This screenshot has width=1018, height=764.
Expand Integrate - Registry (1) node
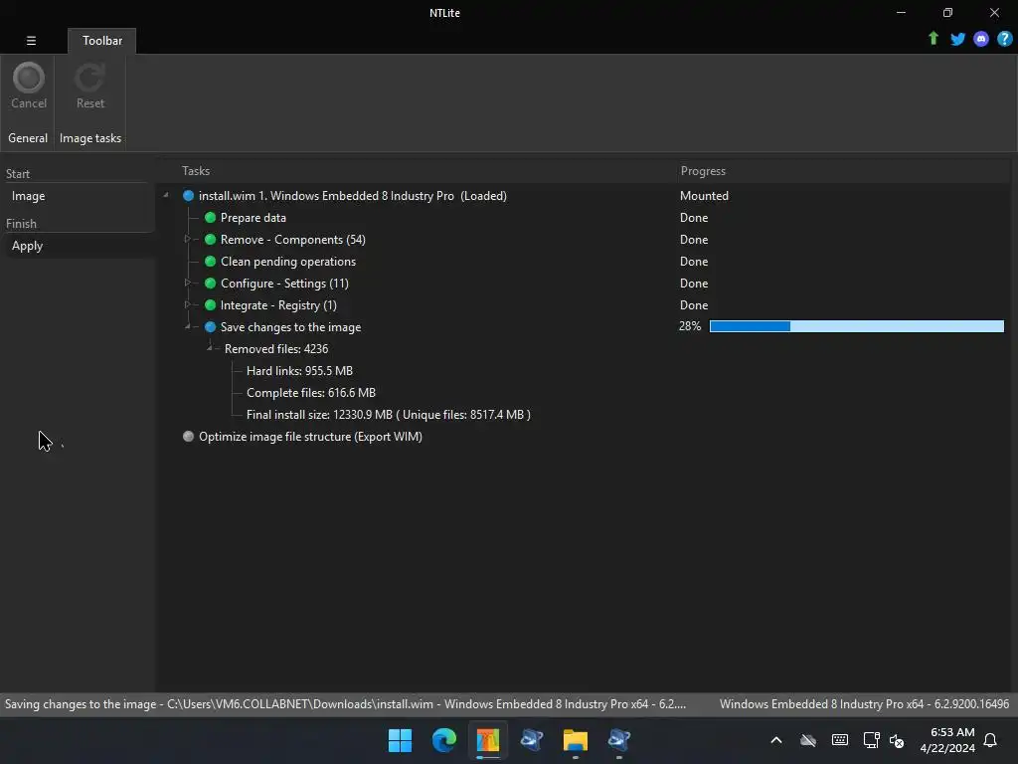(187, 304)
